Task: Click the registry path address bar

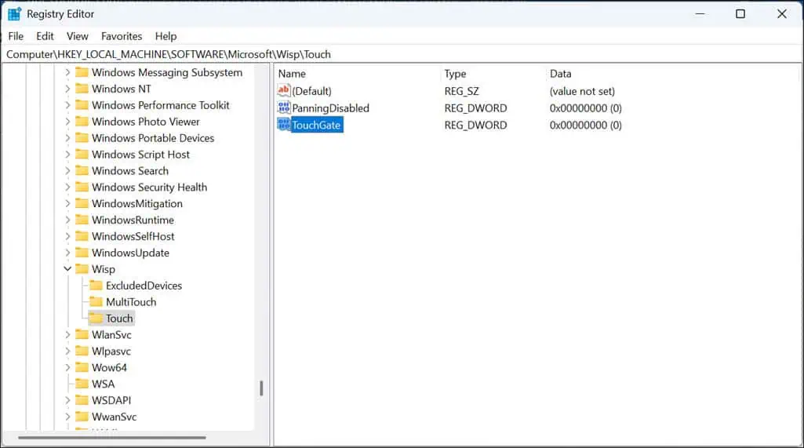Action: click(x=402, y=54)
